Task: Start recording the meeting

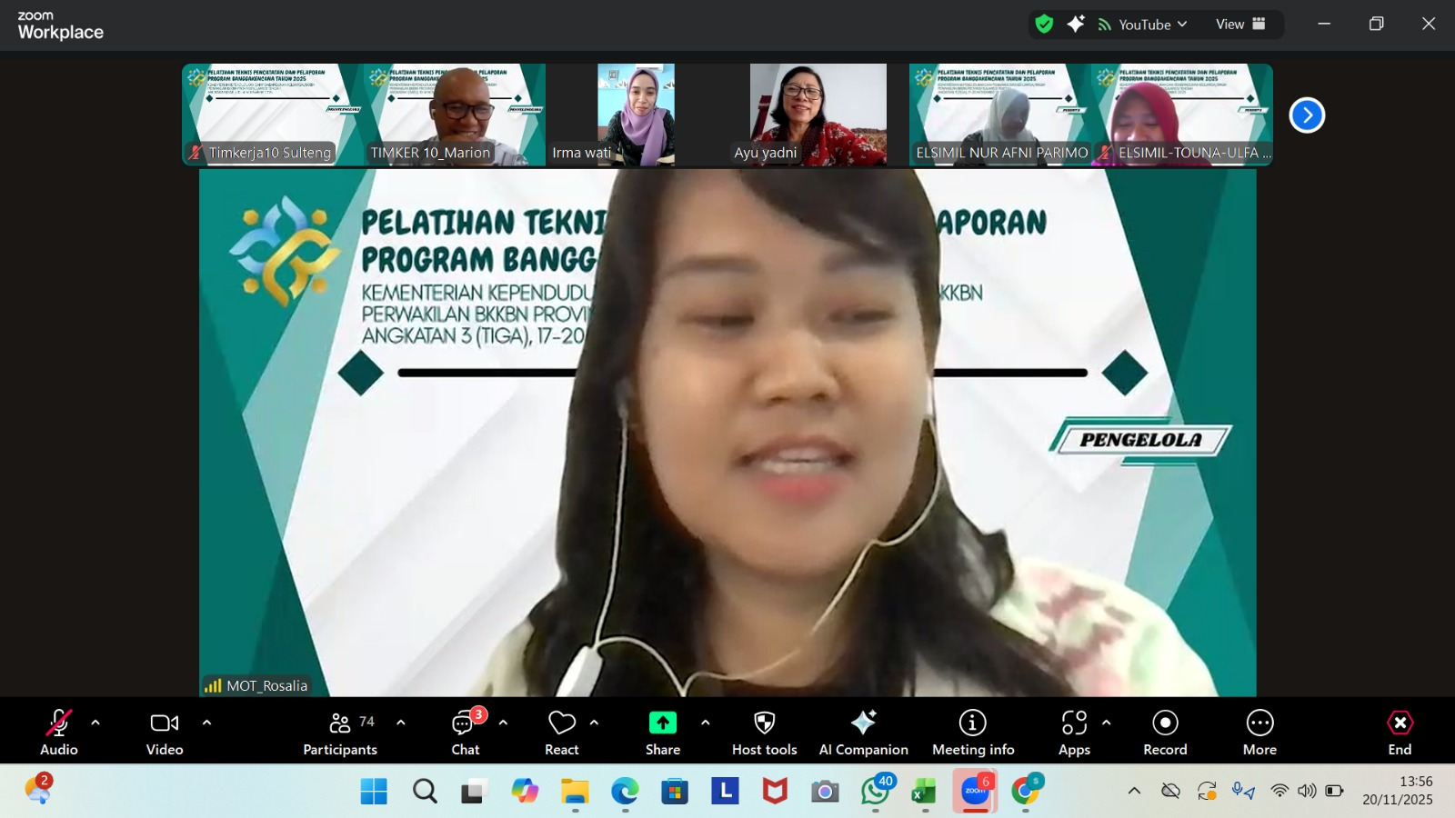Action: [x=1165, y=733]
